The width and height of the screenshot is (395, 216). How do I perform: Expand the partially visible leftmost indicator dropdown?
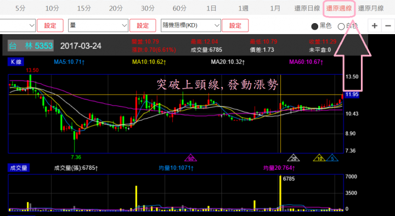pos(18,25)
